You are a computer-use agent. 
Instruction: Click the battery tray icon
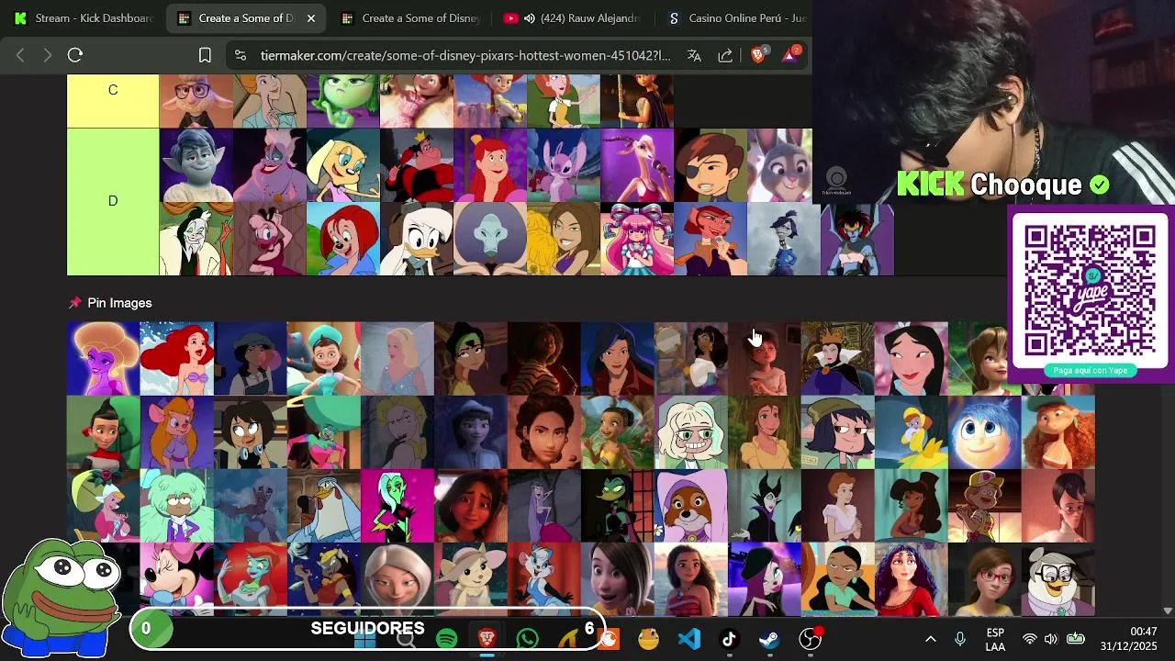coord(1076,639)
